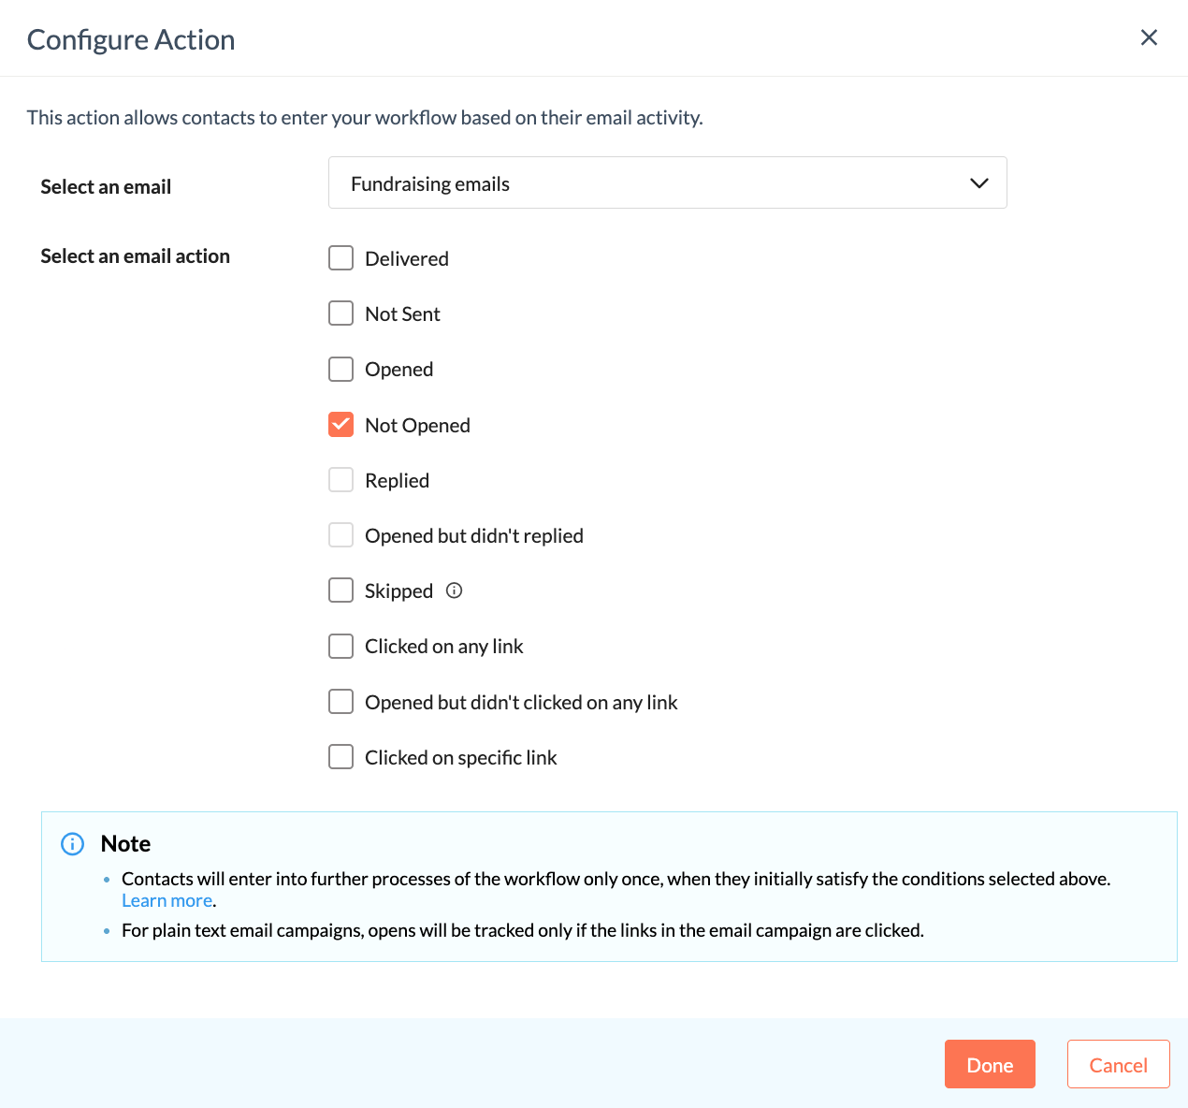Enable Clicked on any link checkbox

point(341,647)
